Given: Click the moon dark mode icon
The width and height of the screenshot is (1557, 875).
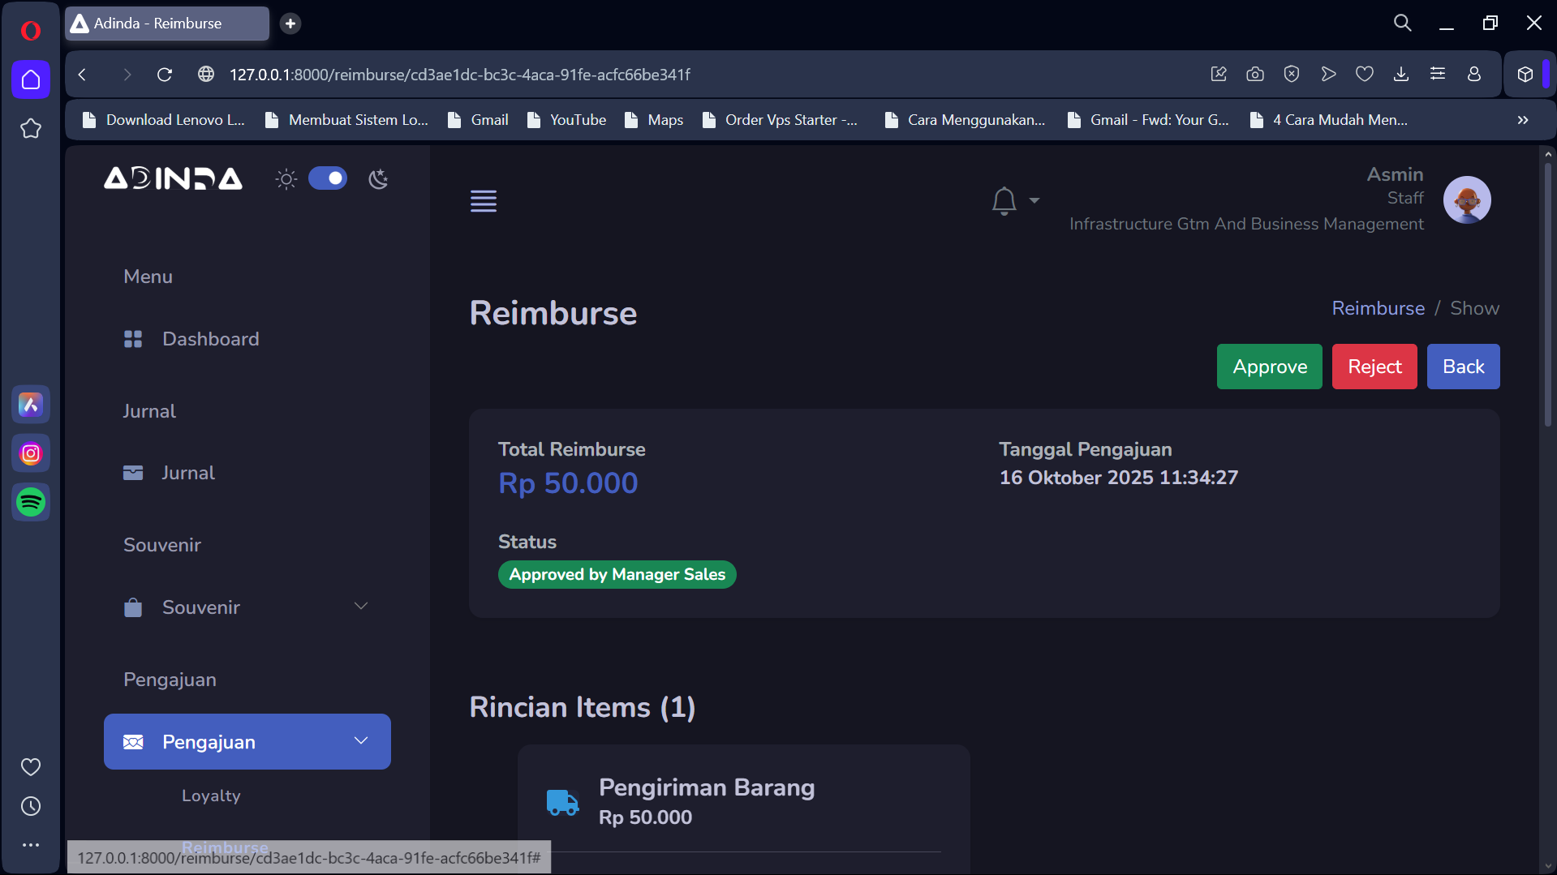Looking at the screenshot, I should tap(378, 178).
